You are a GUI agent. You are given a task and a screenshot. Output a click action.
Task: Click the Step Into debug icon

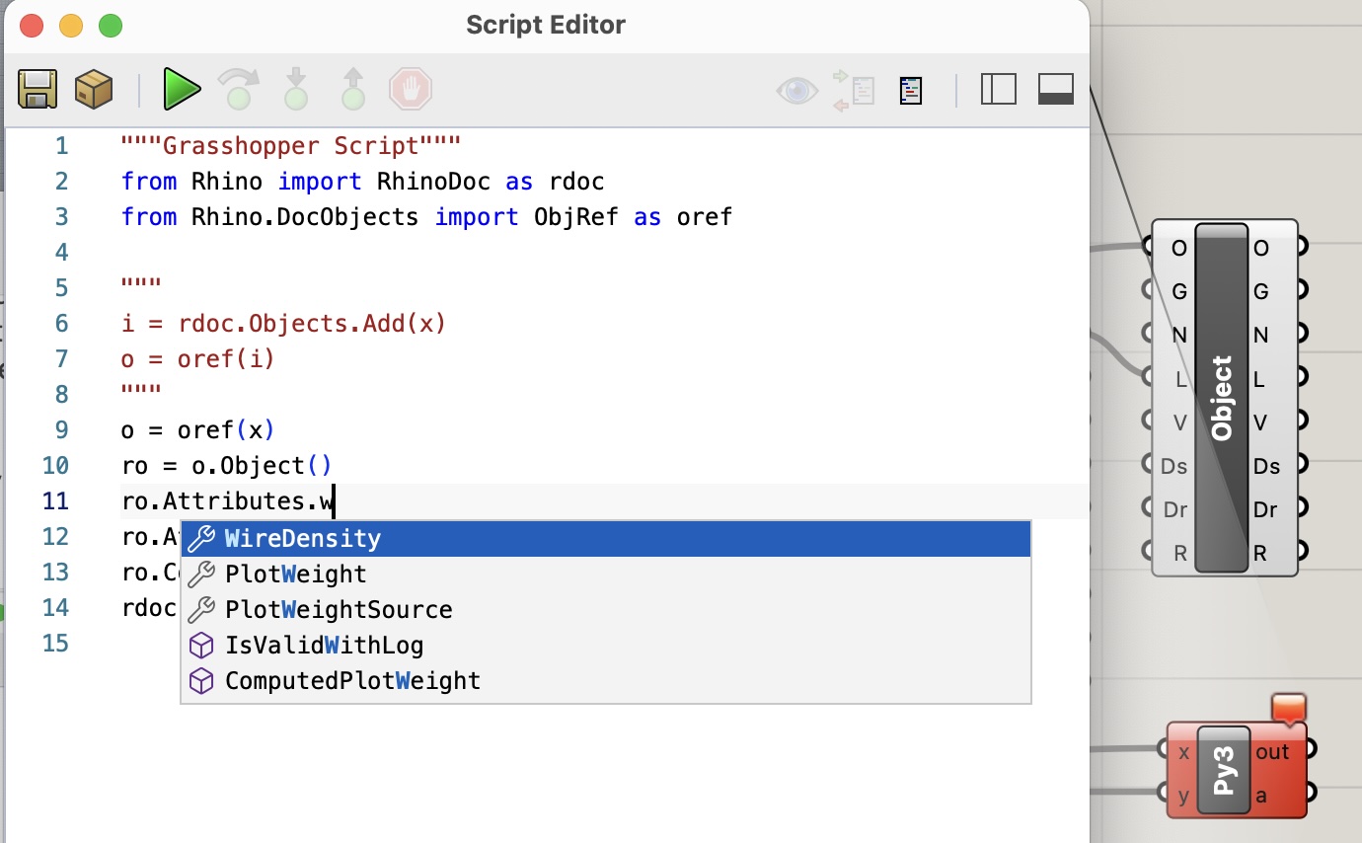point(295,89)
